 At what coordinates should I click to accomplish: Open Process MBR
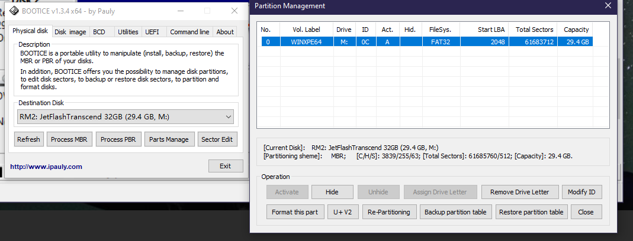click(x=69, y=139)
